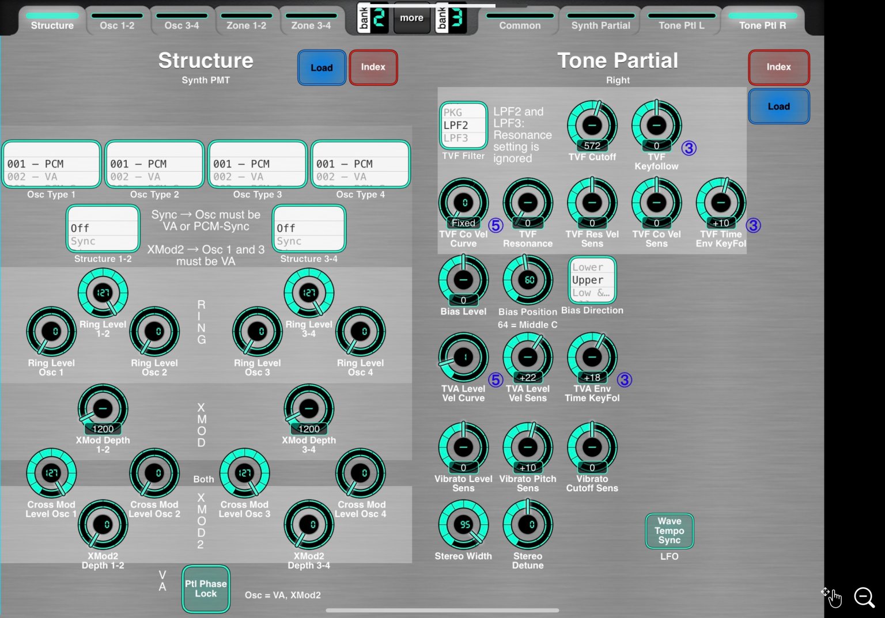Open the Osc Type 1 selector
Image resolution: width=885 pixels, height=618 pixels.
[x=52, y=164]
